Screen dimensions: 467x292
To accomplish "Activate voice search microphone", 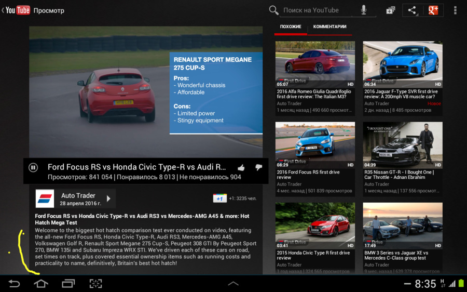I will [364, 10].
